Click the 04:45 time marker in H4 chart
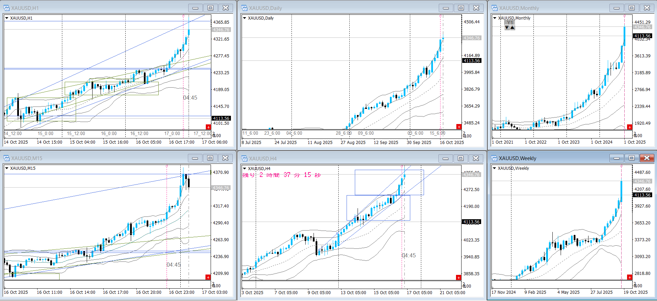This screenshot has height=301, width=657. [409, 255]
